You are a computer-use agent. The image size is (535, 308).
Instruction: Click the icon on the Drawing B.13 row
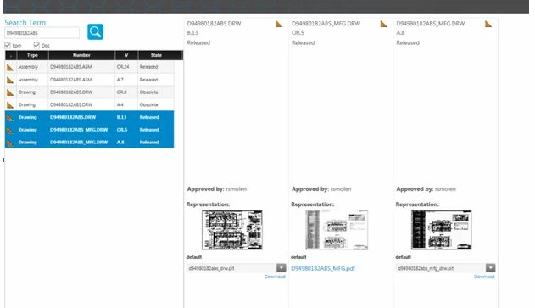coord(10,118)
